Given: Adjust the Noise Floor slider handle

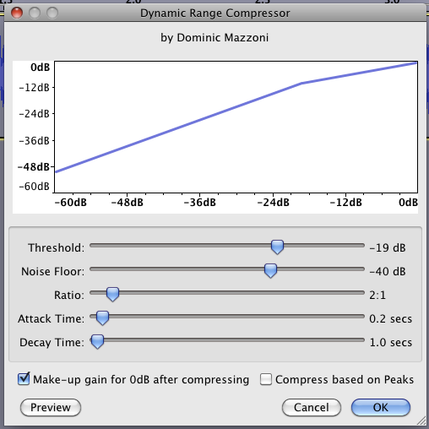Looking at the screenshot, I should pyautogui.click(x=270, y=271).
